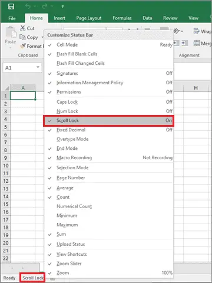Click the Redo arrow icon
This screenshot has height=283, width=212.
tap(45, 6)
